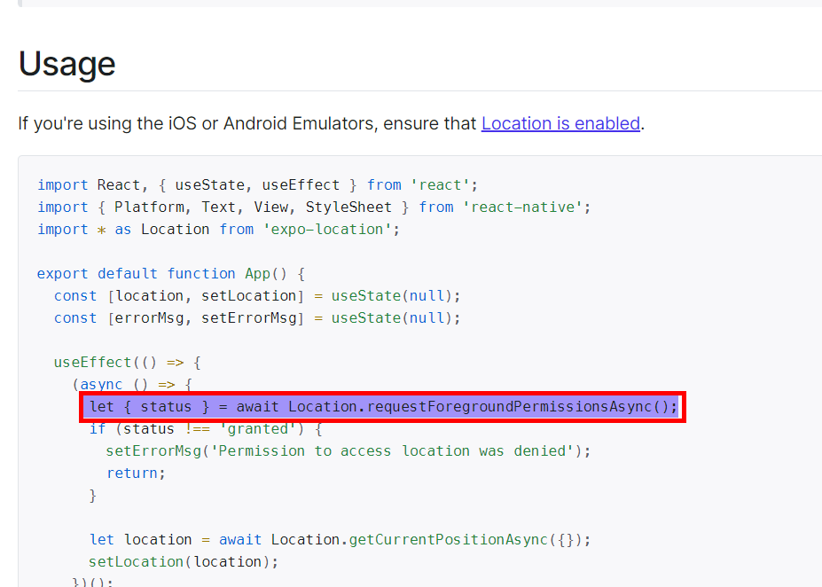The width and height of the screenshot is (822, 587).
Task: Open the 'Location is enabled' link
Action: tap(560, 123)
